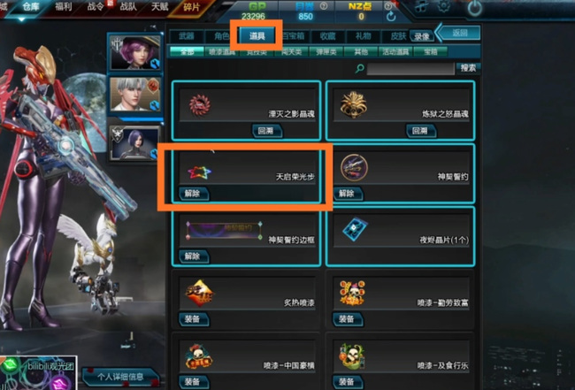575x390 pixels.
Task: Focus the item search input field
Action: (x=410, y=69)
